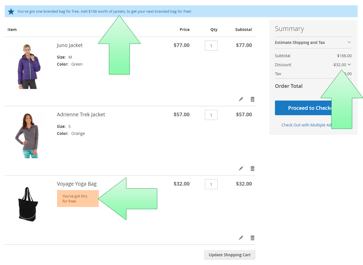Open the Juno Jacket product link
Screen dimensions: 363x265
[70, 45]
